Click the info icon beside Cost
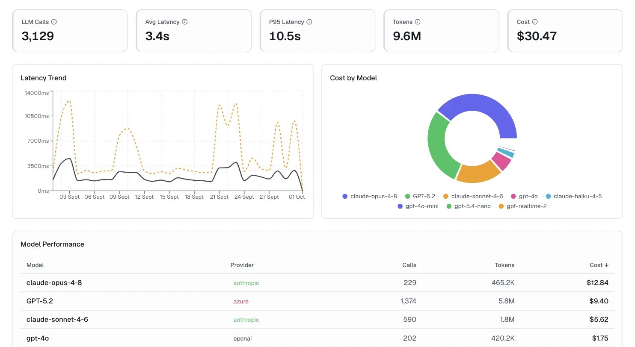Viewport: 635px width, 347px height. (535, 22)
